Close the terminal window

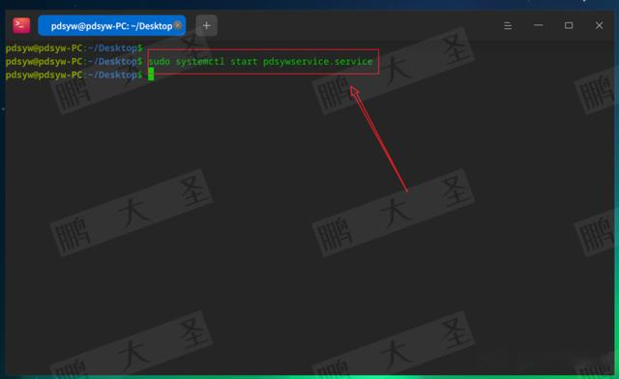tap(599, 26)
